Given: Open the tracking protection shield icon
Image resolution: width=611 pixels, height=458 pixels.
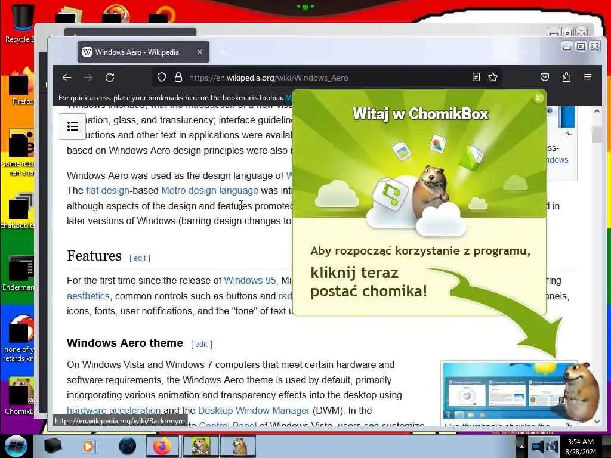Looking at the screenshot, I should point(162,77).
